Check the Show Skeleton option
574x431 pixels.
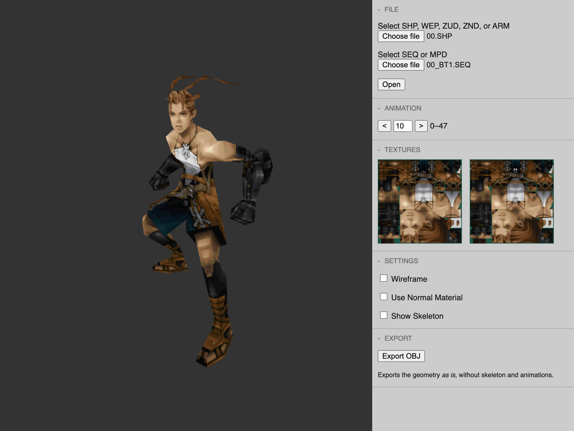pos(384,315)
